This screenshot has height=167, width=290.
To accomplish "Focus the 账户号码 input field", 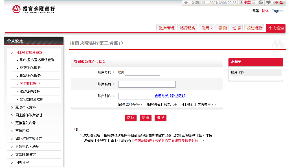I will pyautogui.click(x=142, y=72).
